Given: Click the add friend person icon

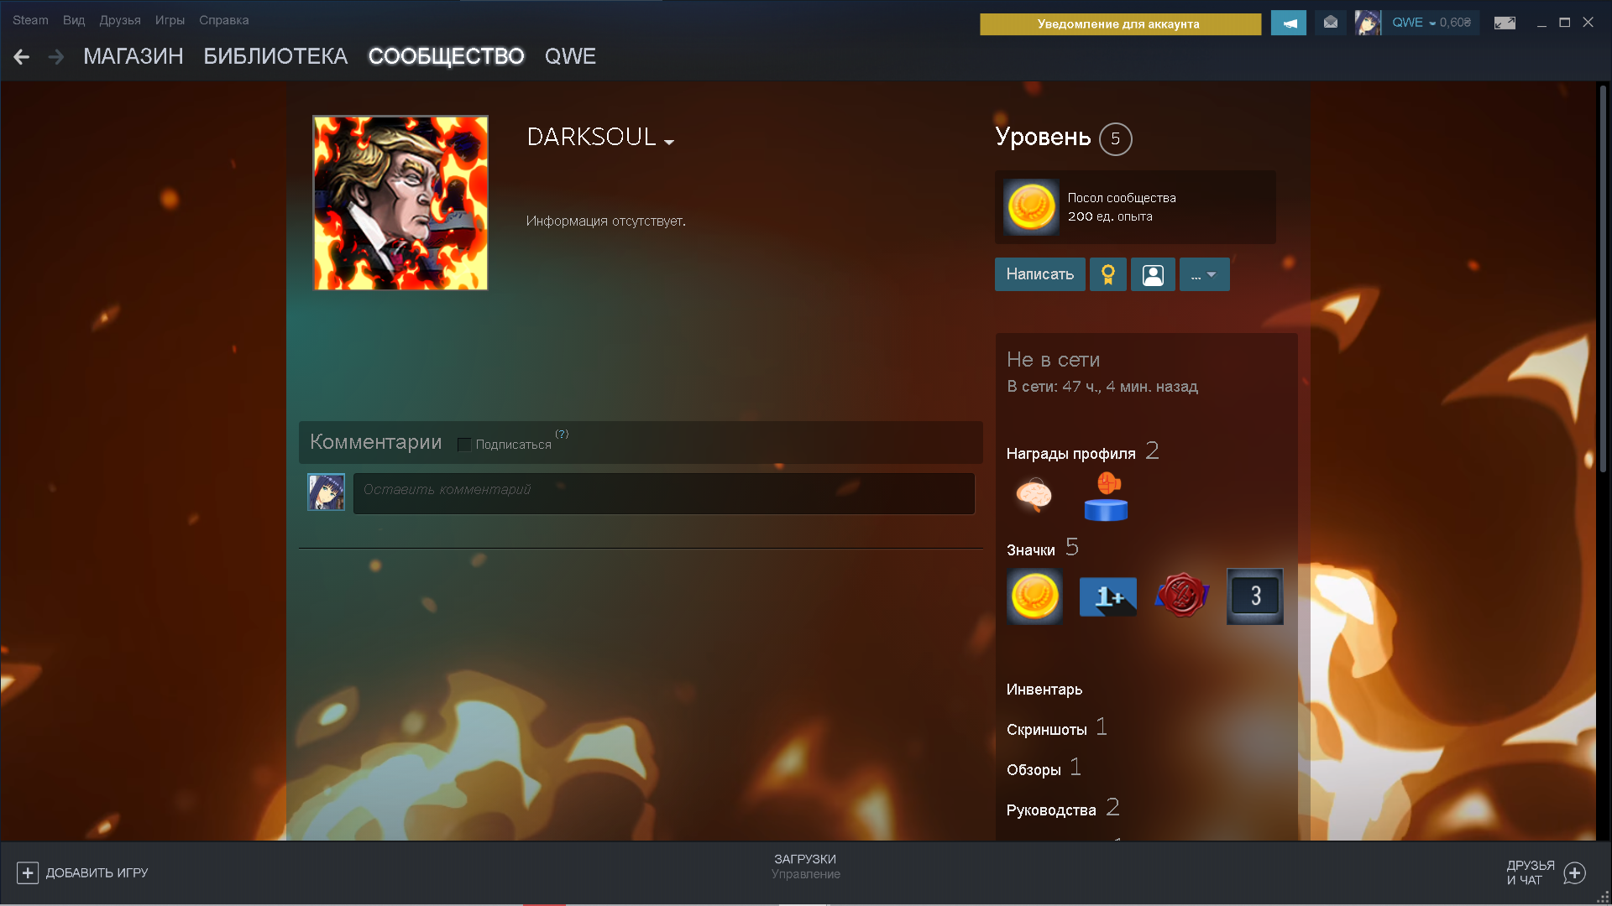Looking at the screenshot, I should click(x=1153, y=274).
